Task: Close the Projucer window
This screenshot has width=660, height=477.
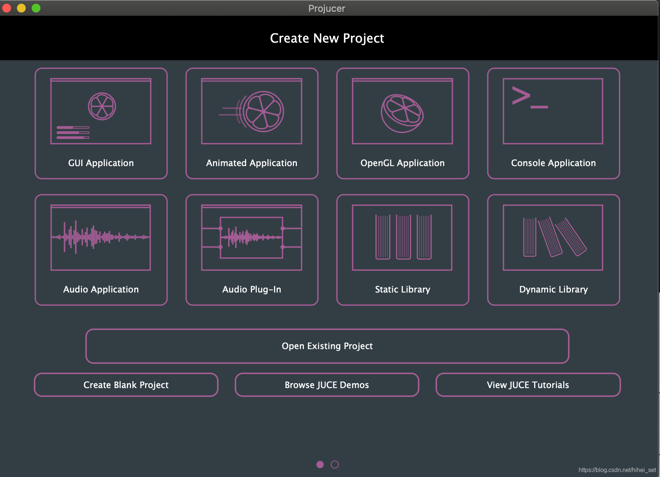Action: (x=7, y=8)
